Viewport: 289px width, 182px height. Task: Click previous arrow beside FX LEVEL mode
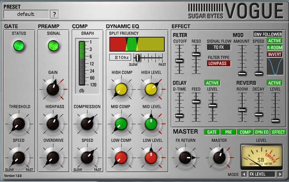click(x=244, y=174)
